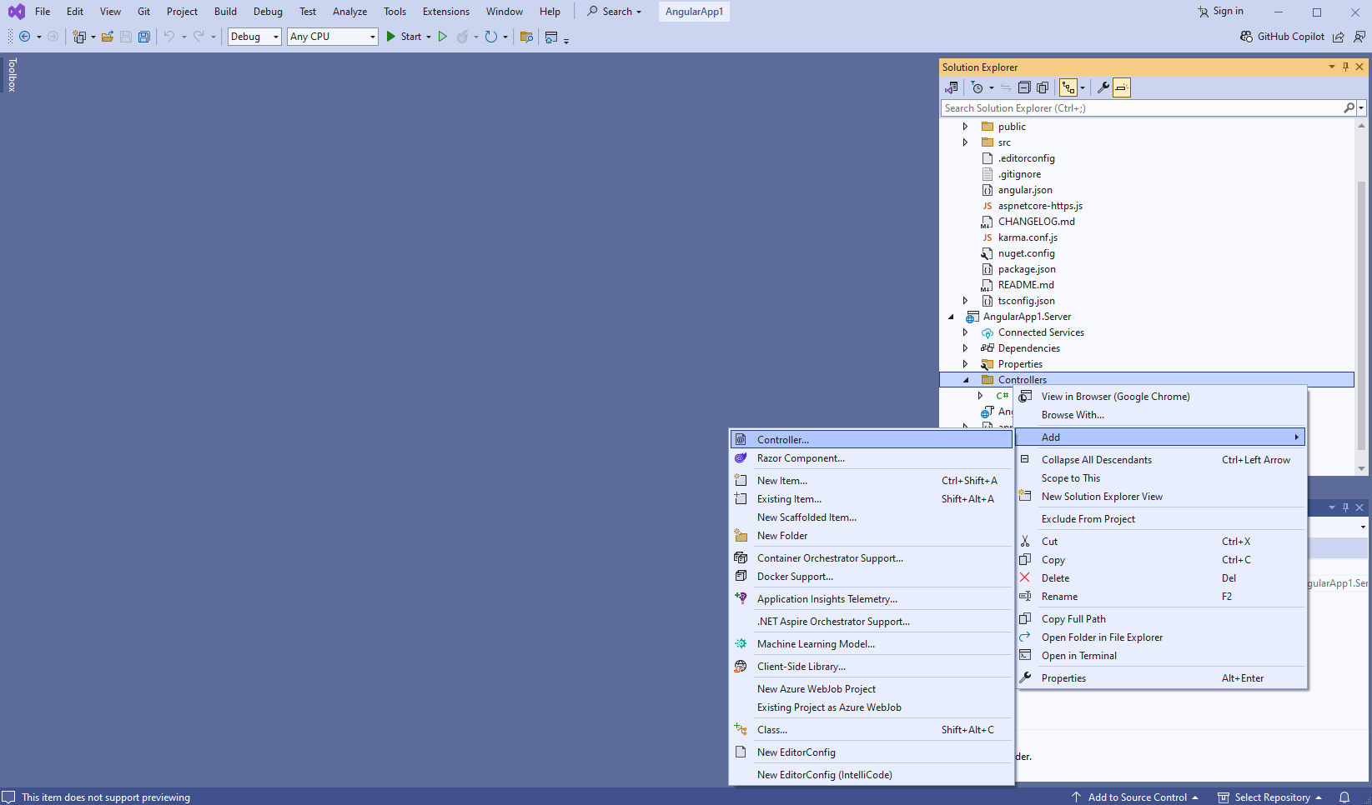Start without debugging using hollow play icon
This screenshot has height=805, width=1372.
pos(442,37)
